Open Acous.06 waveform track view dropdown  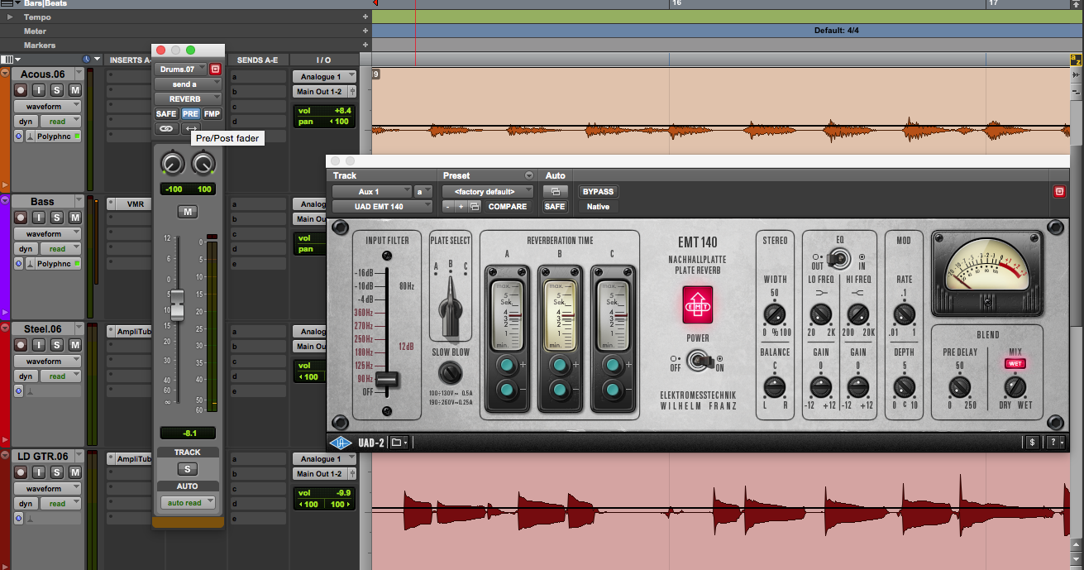click(48, 107)
